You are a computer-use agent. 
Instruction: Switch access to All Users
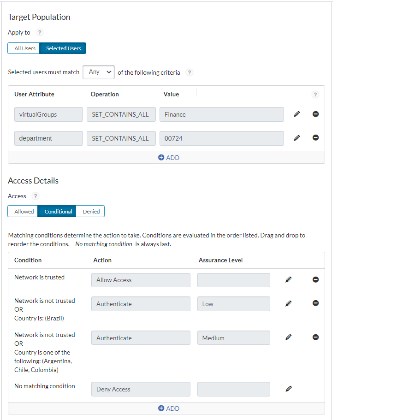[x=24, y=48]
